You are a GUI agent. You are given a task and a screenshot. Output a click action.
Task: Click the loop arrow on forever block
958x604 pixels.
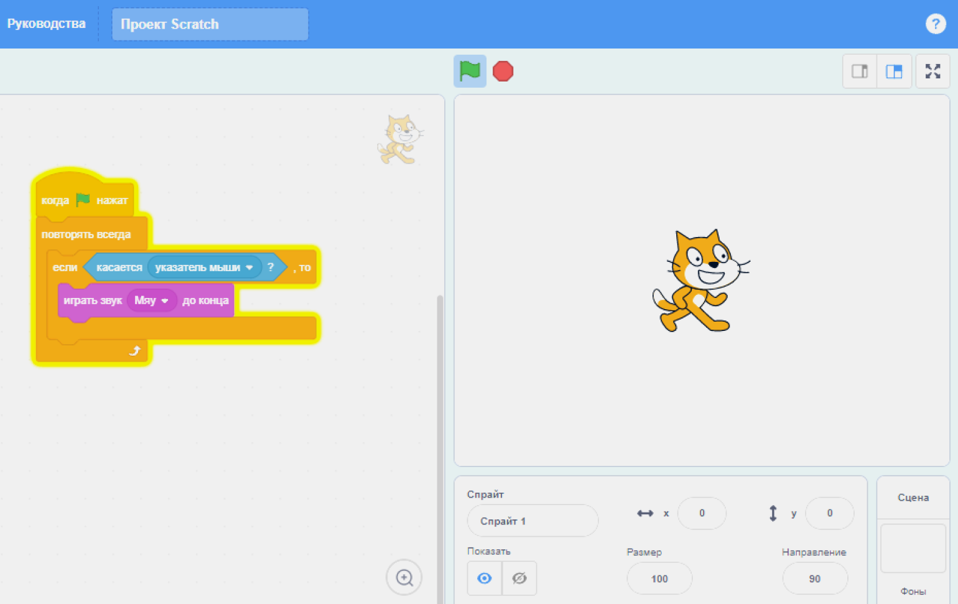[135, 351]
